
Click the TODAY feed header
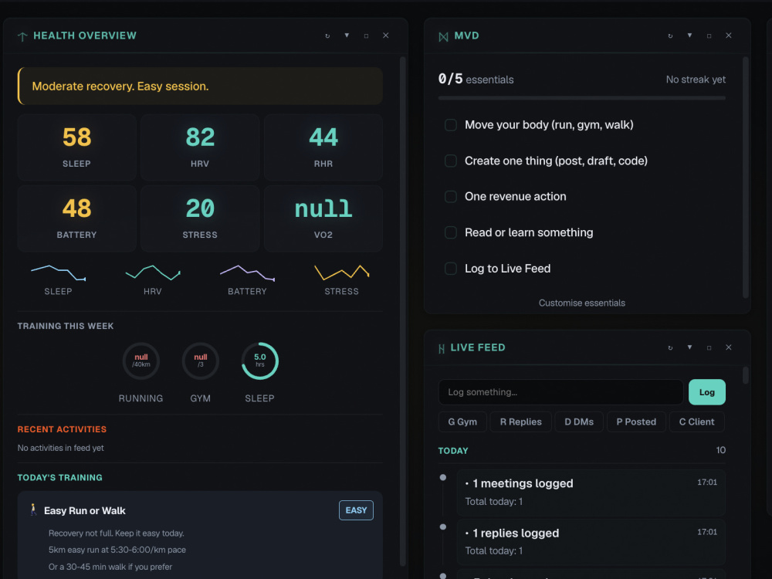tap(453, 451)
